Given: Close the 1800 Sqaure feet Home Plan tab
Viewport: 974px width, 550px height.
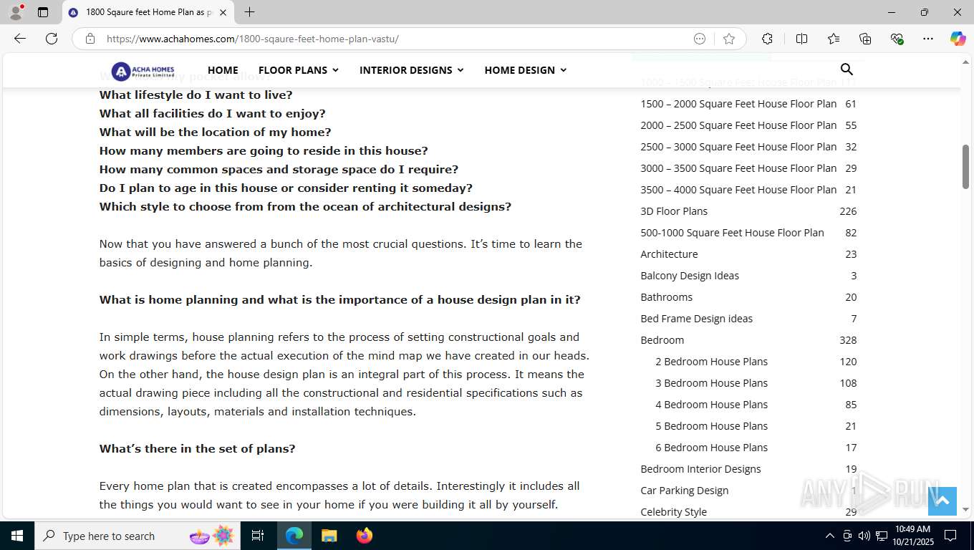Looking at the screenshot, I should tap(223, 12).
